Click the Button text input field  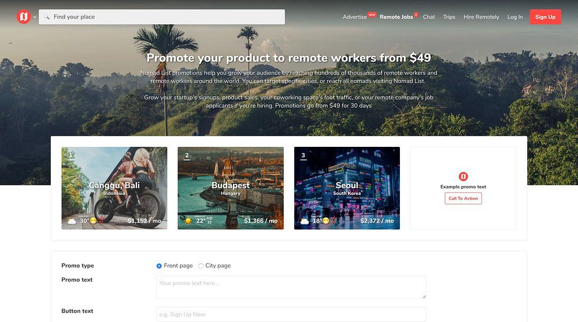(x=291, y=314)
